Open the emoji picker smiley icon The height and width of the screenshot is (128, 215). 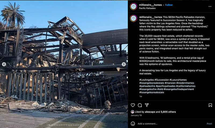tap(133, 124)
